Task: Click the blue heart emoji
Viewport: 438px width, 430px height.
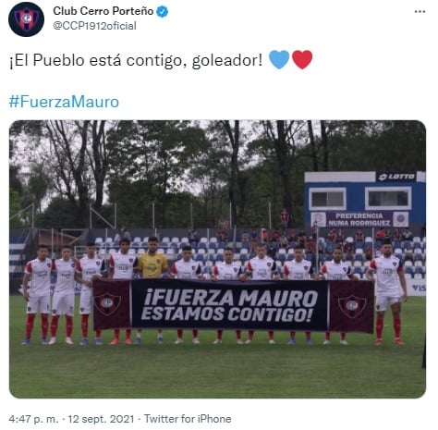Action: pos(279,59)
